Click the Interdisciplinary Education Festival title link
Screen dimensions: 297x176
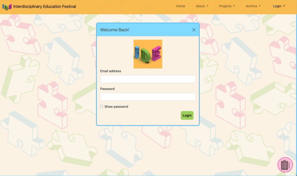[45, 6]
